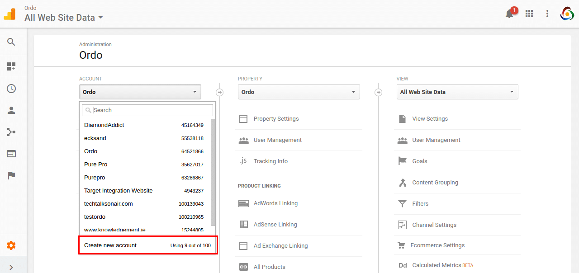This screenshot has height=273, width=579.
Task: Click the Goals flag icon
Action: pos(402,161)
